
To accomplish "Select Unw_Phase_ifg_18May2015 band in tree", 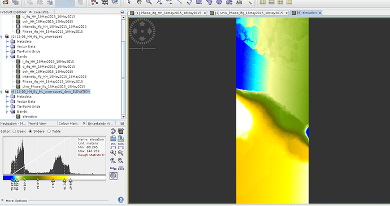I will tap(54, 86).
